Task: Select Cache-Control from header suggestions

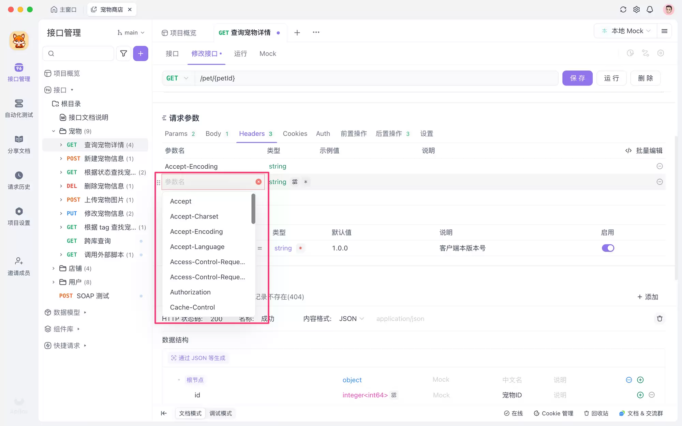Action: click(208, 307)
